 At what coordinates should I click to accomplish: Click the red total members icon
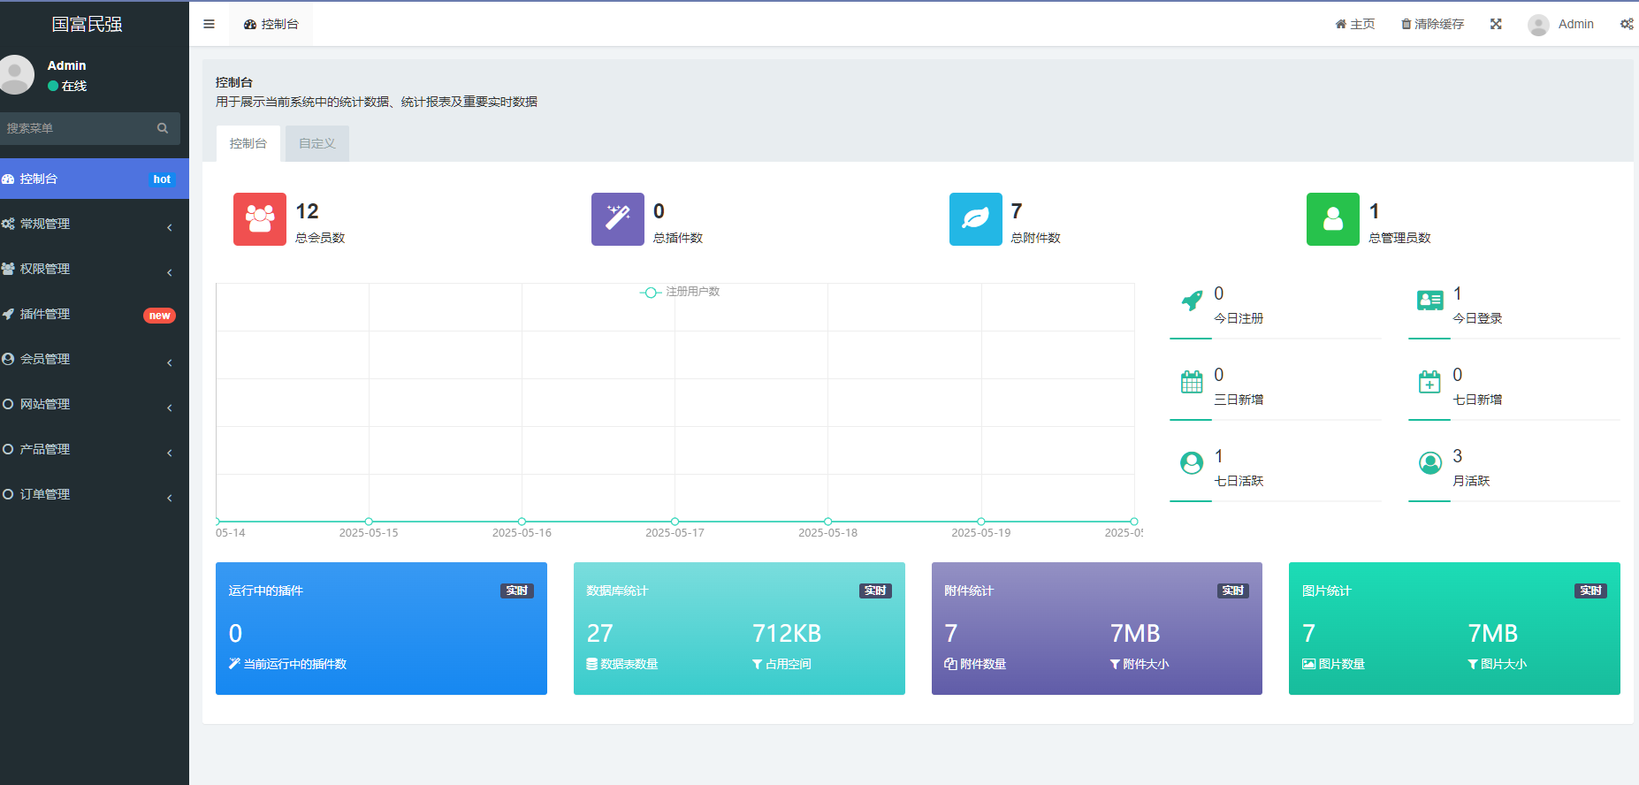point(260,219)
